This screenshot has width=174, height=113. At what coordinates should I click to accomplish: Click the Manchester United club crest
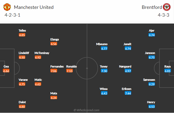7,7
